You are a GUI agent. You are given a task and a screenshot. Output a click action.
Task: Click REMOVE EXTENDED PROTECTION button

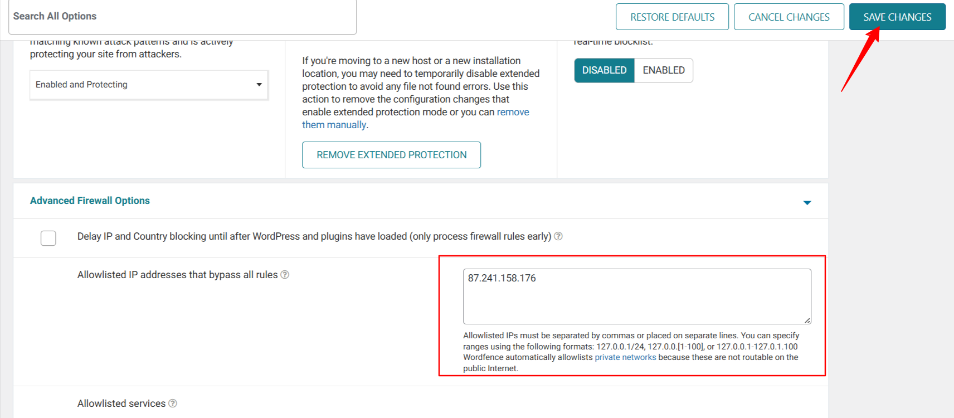tap(391, 155)
